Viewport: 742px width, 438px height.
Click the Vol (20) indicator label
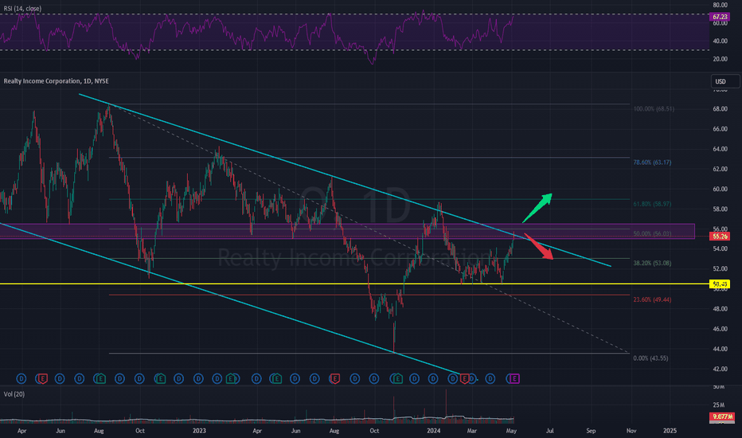point(14,394)
